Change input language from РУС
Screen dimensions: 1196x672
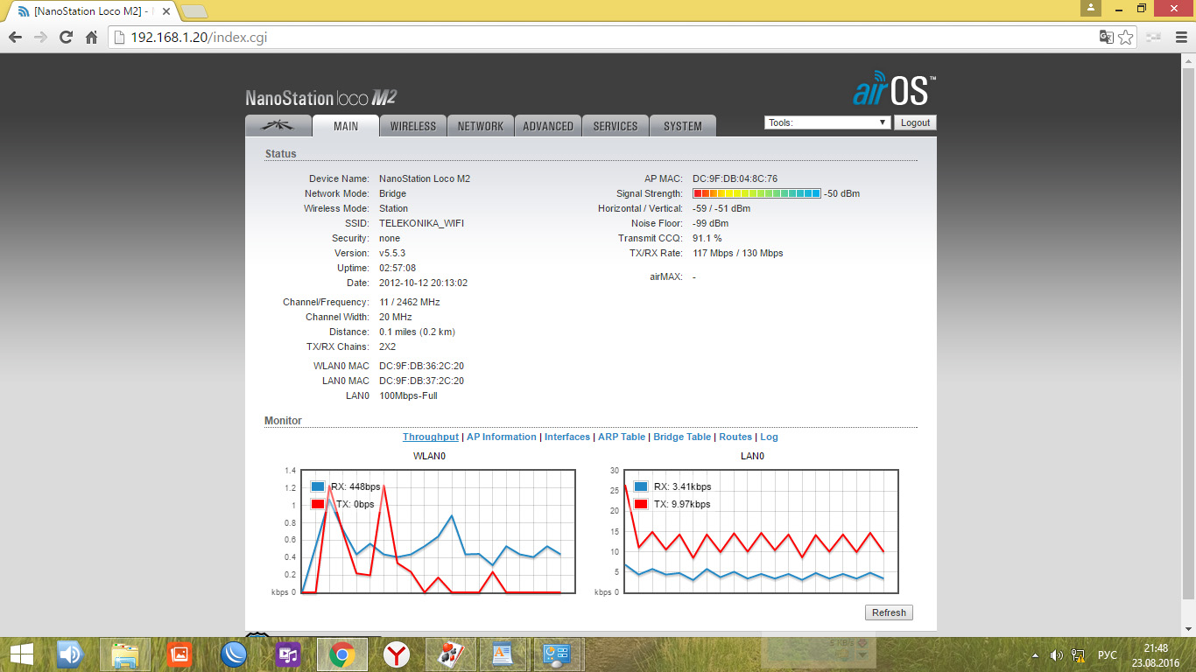(1107, 654)
